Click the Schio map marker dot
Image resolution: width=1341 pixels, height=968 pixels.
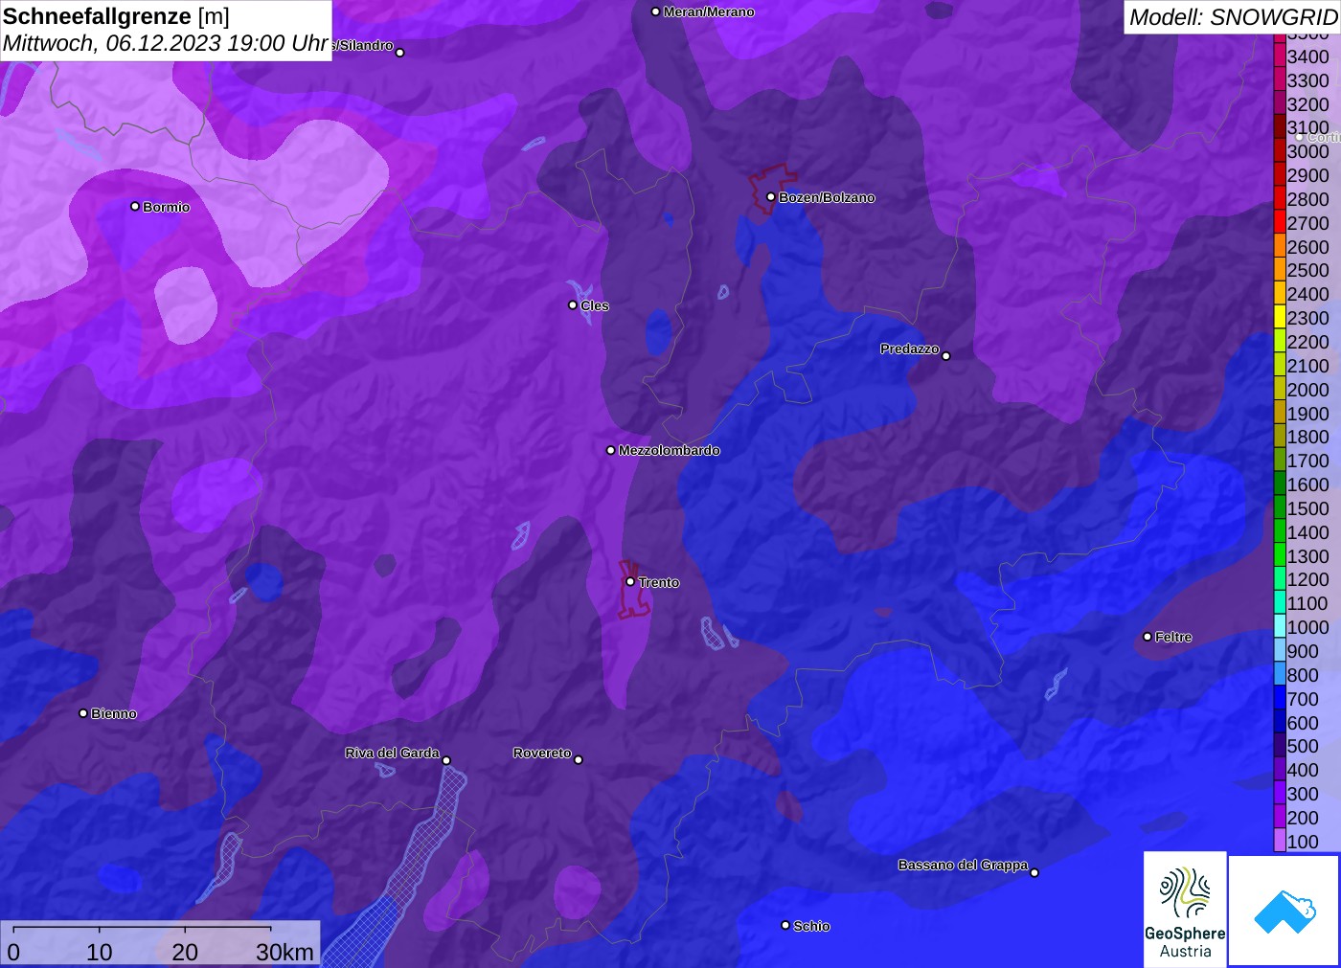pyautogui.click(x=785, y=925)
